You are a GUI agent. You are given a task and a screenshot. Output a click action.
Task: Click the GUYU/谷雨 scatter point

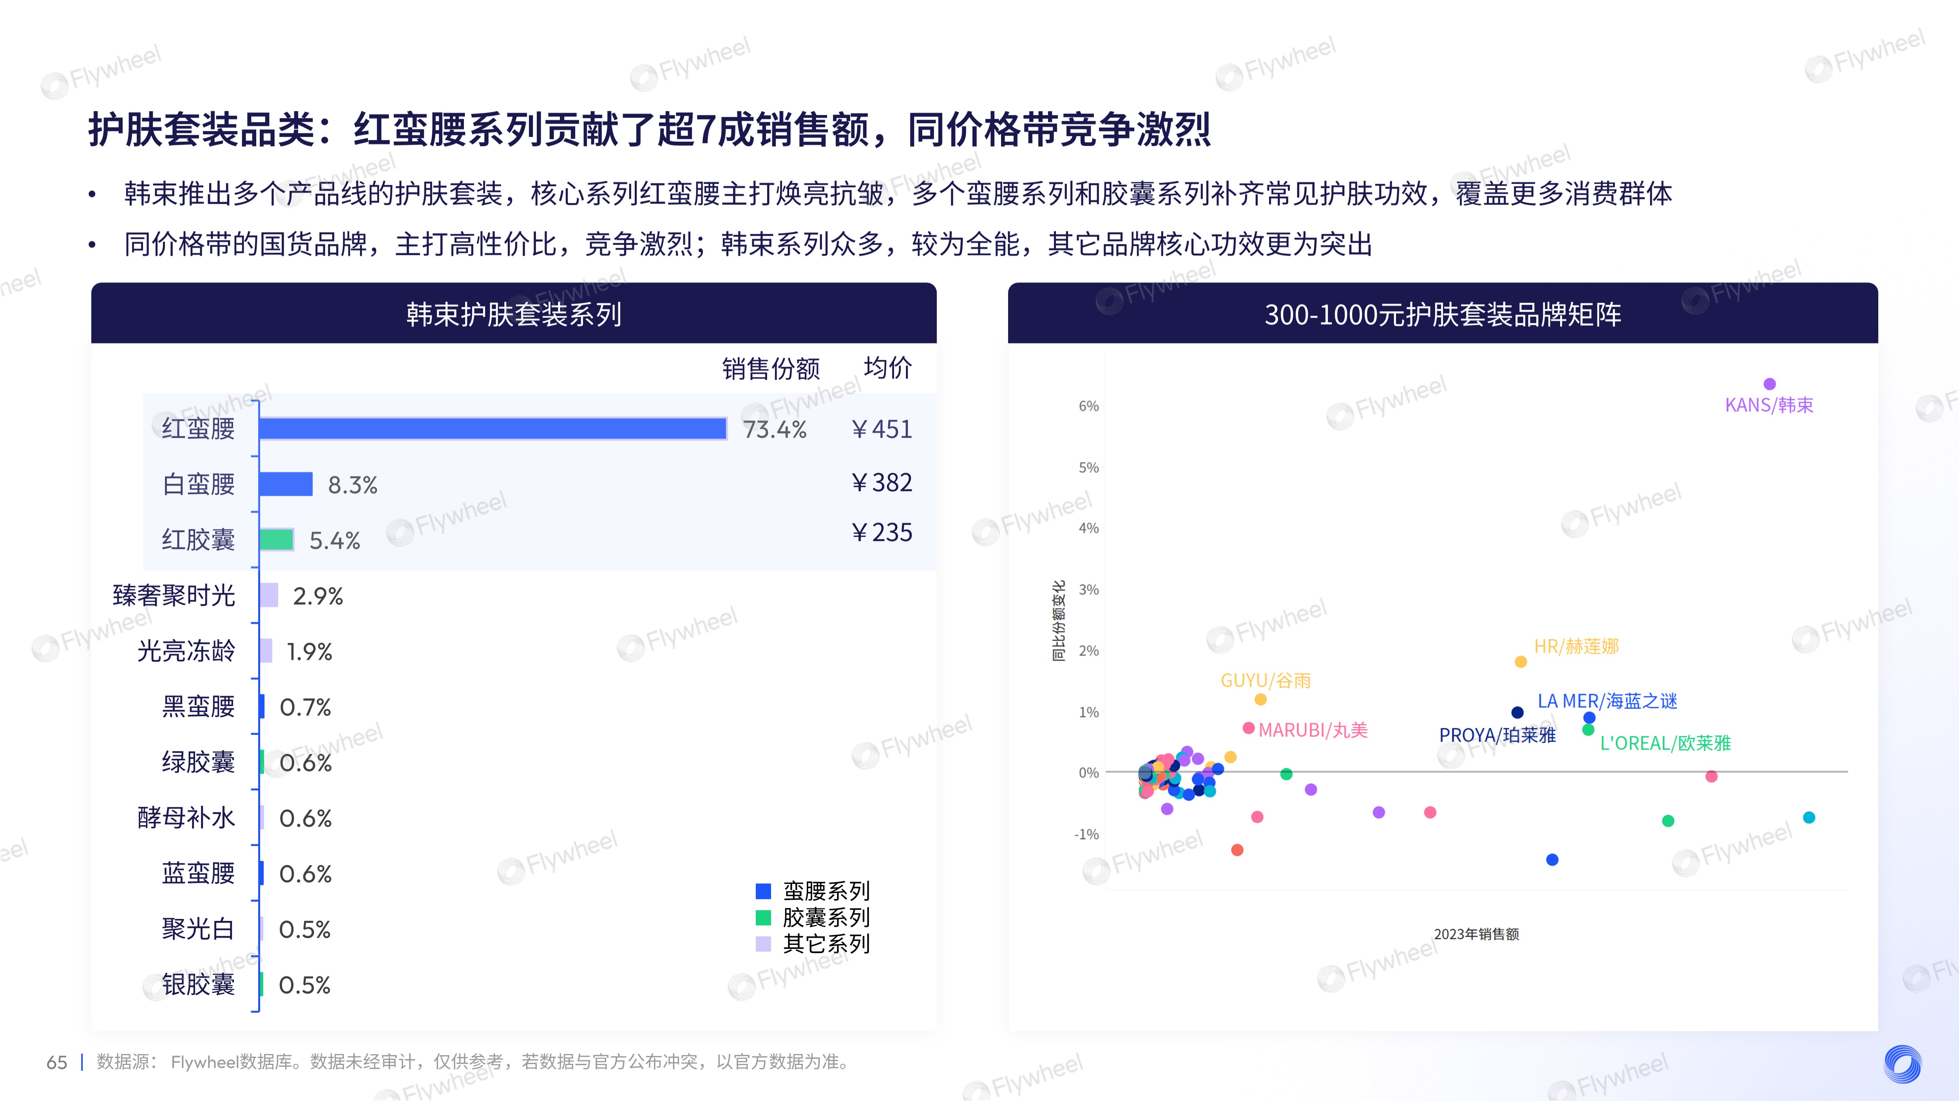click(1261, 699)
